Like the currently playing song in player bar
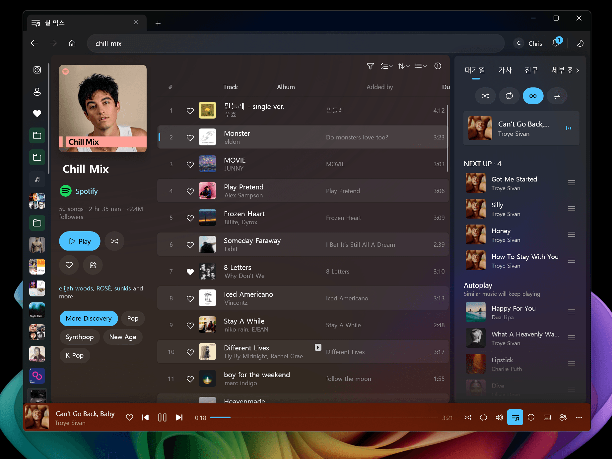The image size is (612, 459). tap(130, 418)
